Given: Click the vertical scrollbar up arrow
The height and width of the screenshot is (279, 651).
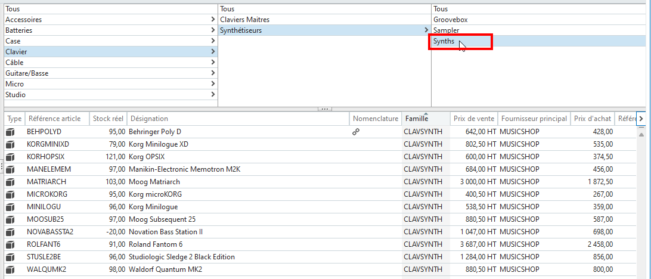Looking at the screenshot, I should pos(641,135).
